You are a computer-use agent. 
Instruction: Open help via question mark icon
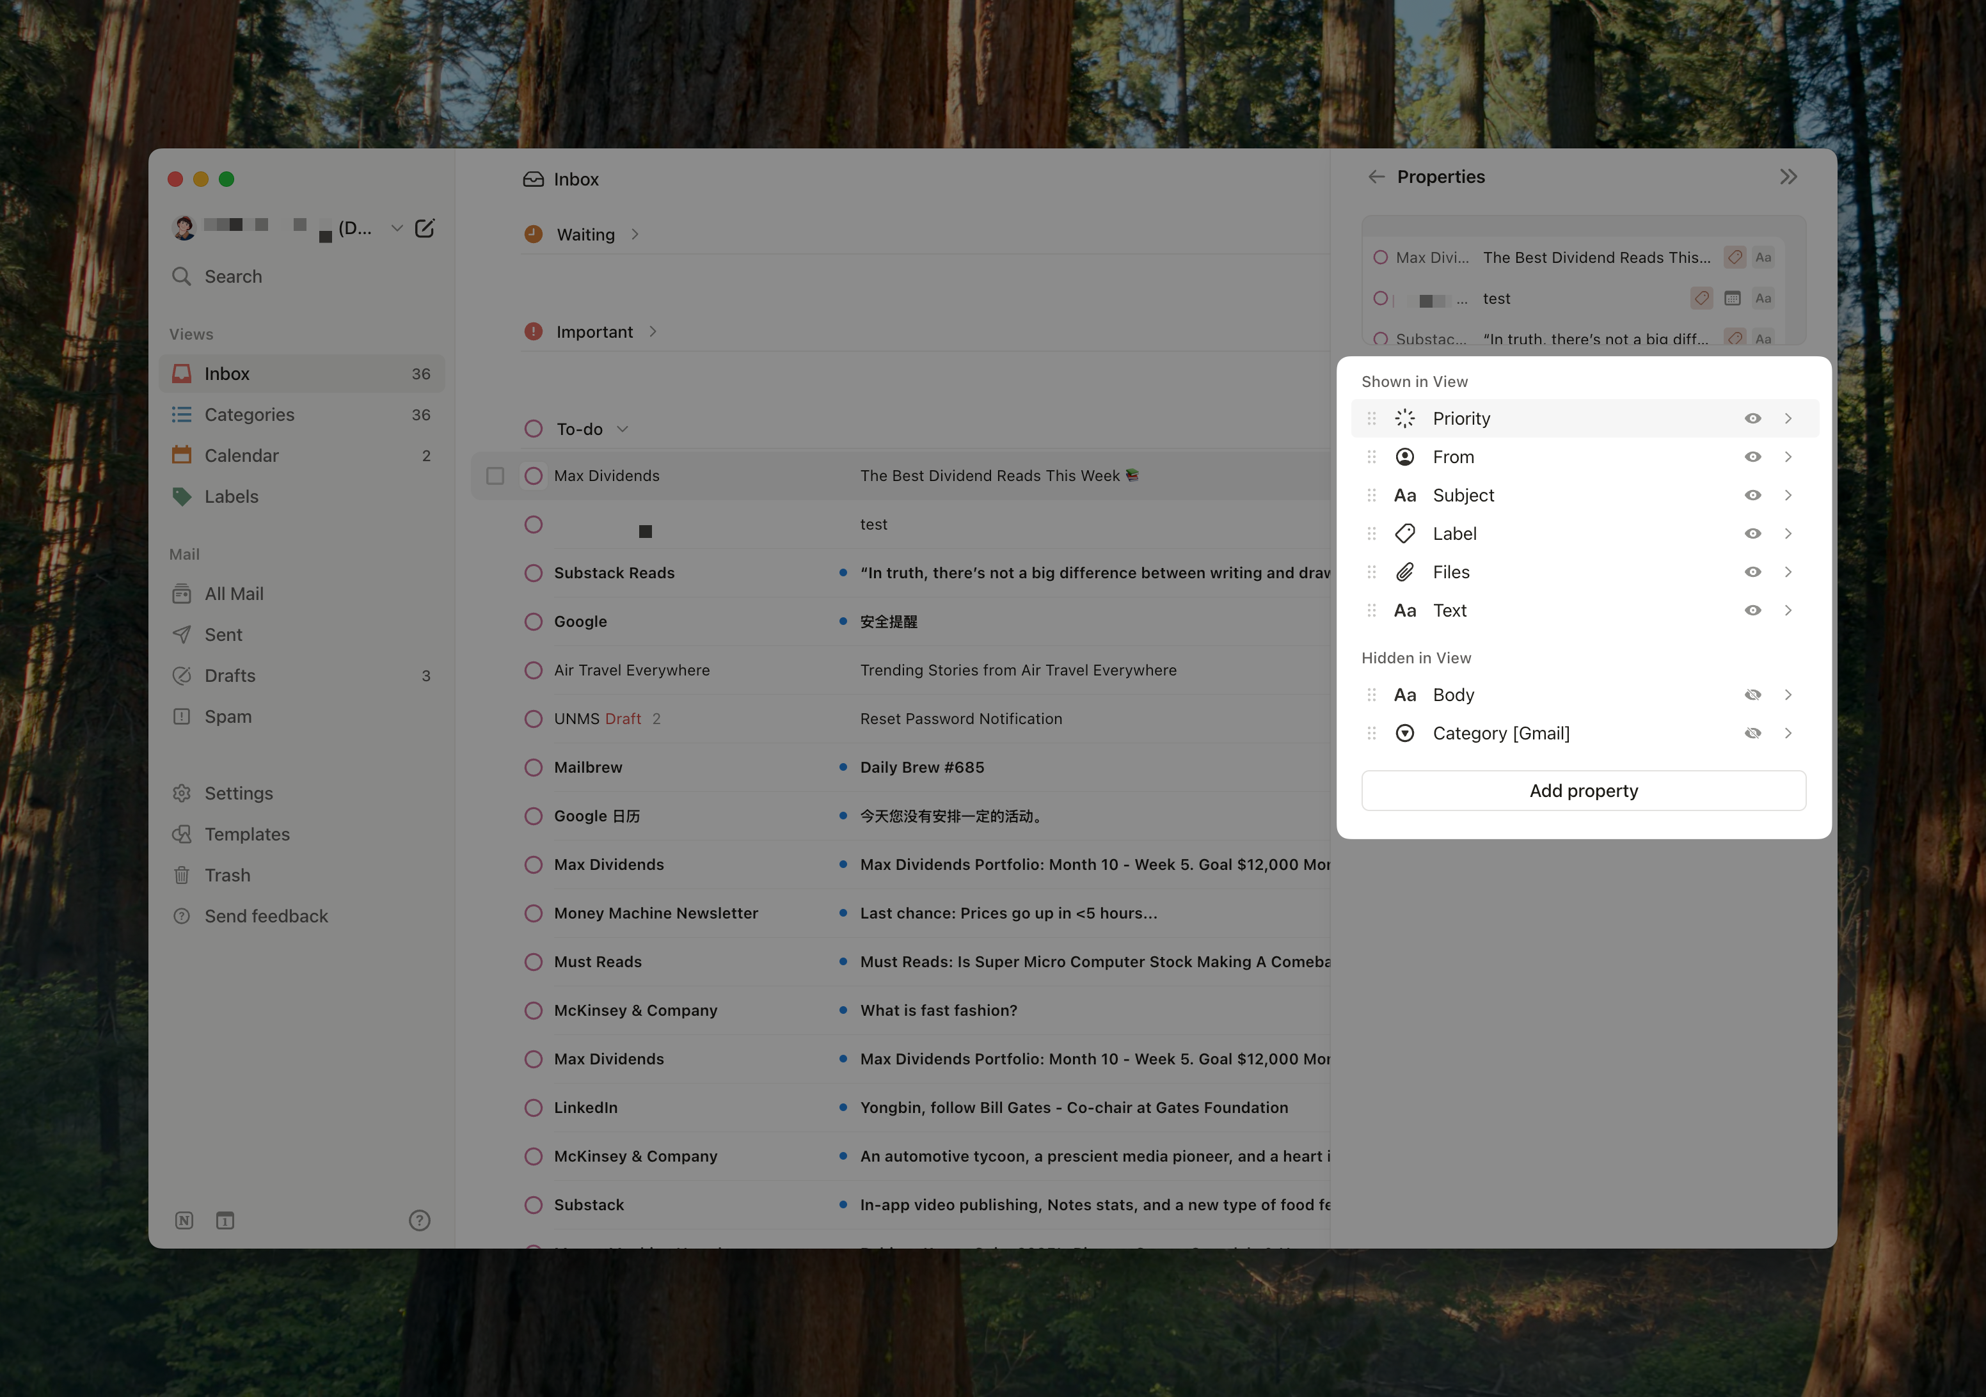click(420, 1220)
